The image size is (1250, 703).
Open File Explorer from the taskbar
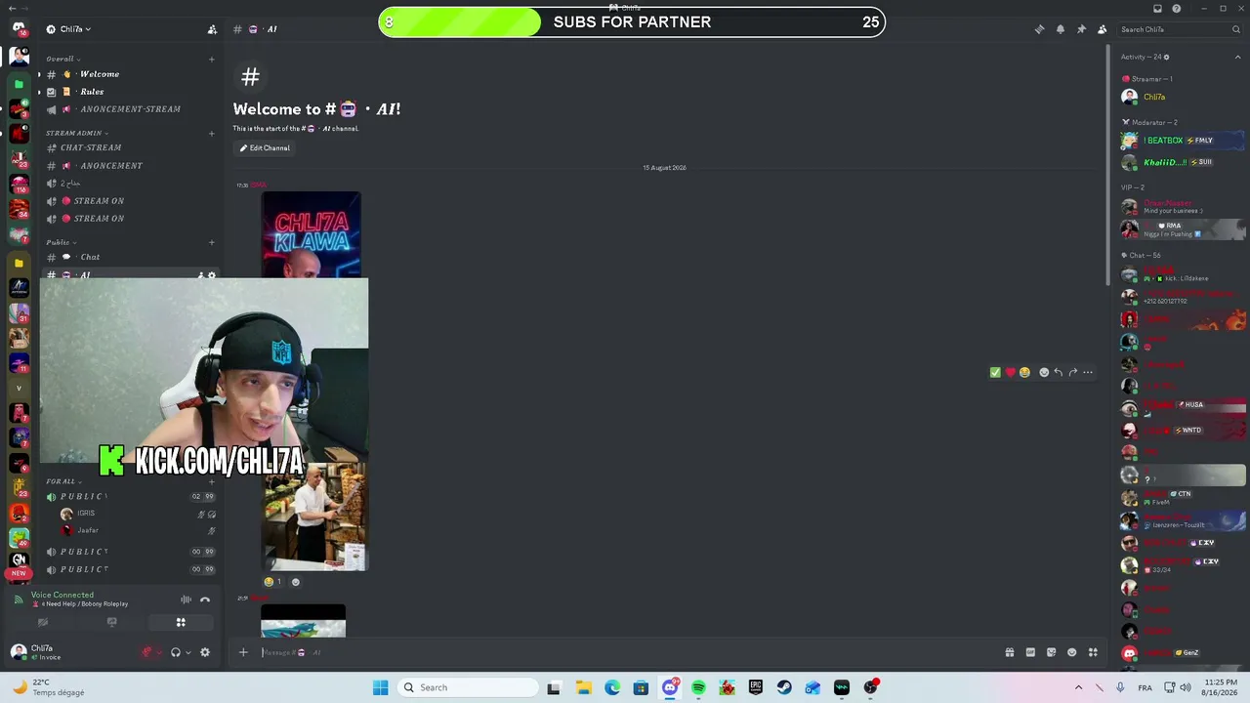(583, 687)
